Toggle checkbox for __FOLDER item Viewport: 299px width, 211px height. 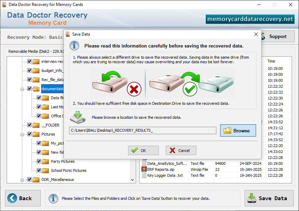[x=29, y=125]
